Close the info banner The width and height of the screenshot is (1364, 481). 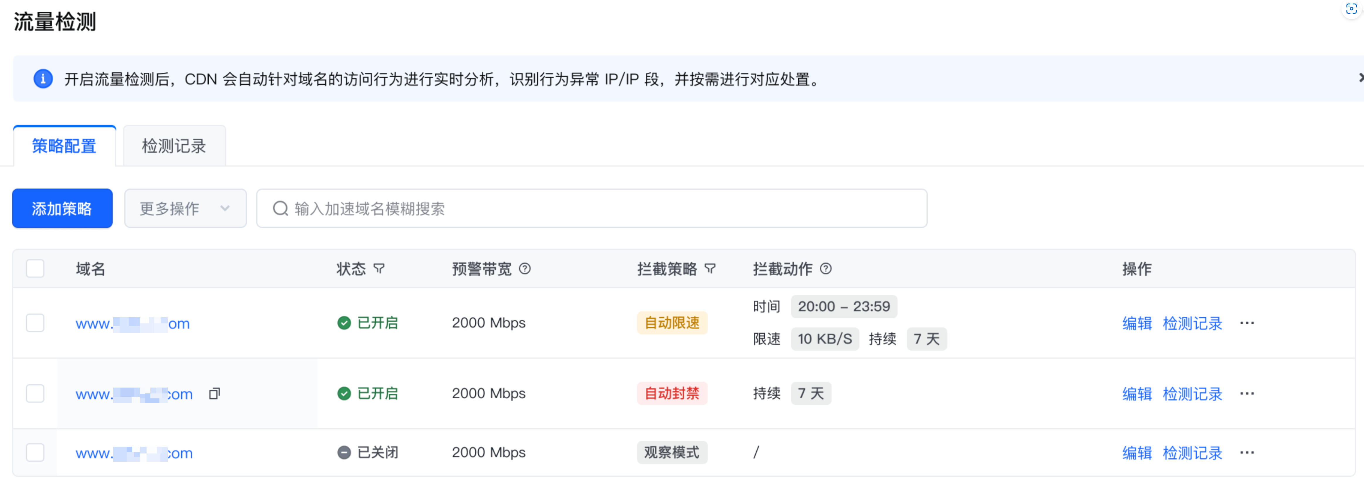[x=1361, y=78]
